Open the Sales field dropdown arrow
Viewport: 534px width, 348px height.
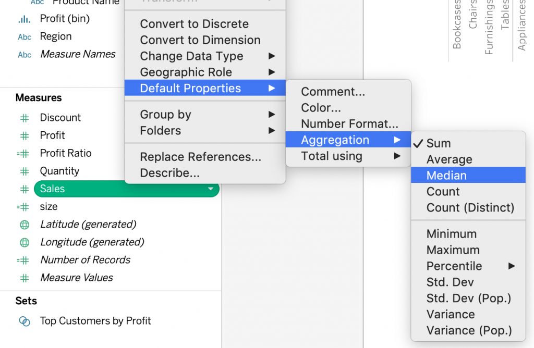pyautogui.click(x=211, y=189)
